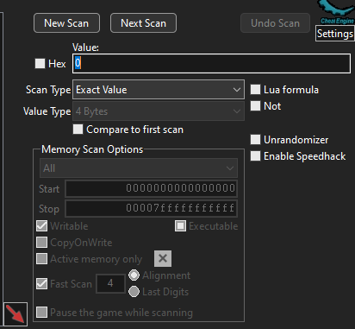Image resolution: width=355 pixels, height=329 pixels.
Task: Click the Stop address field
Action: point(152,208)
